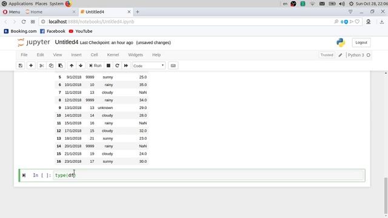Screen dimensions: 388x218
Task: Click the Python logo icon
Action: click(x=341, y=42)
